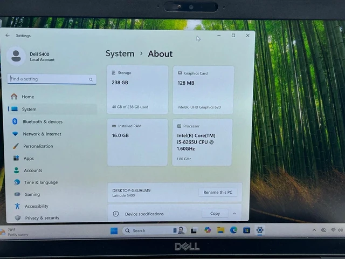Launch Copilot from the taskbar
The image size is (345, 259).
(208, 230)
